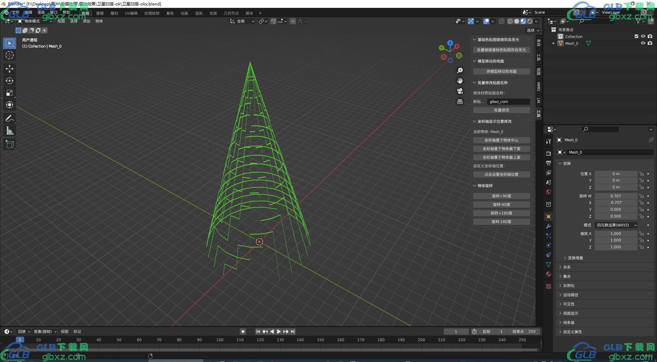This screenshot has height=362, width=657.
Task: Play the animation forward
Action: coord(279,331)
